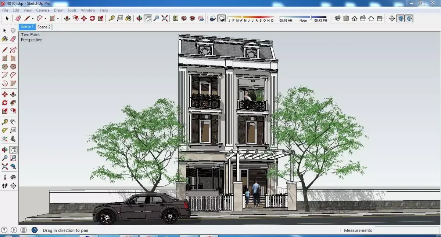The width and height of the screenshot is (441, 237).
Task: Open the Help menu
Action: [x=104, y=10]
